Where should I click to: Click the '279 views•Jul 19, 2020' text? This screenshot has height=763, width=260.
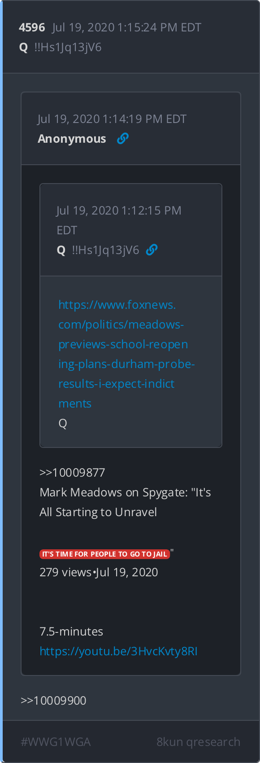99,572
